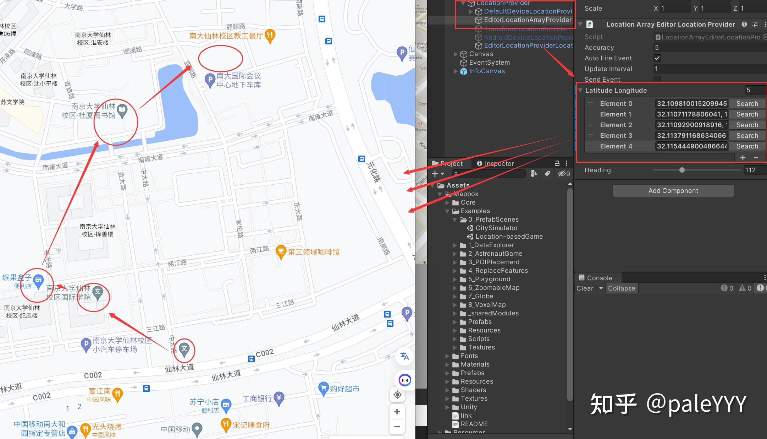Click the Add Component button
This screenshot has width=767, height=439.
pyautogui.click(x=673, y=191)
